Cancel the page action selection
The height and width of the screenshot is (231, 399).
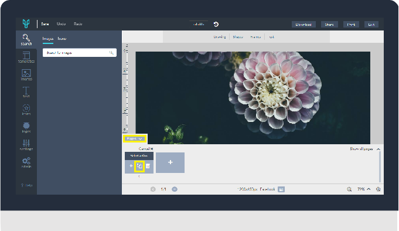tap(146, 149)
